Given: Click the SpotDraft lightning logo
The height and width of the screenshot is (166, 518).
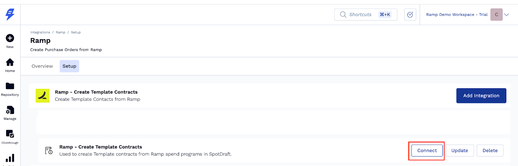Looking at the screenshot, I should tap(10, 14).
